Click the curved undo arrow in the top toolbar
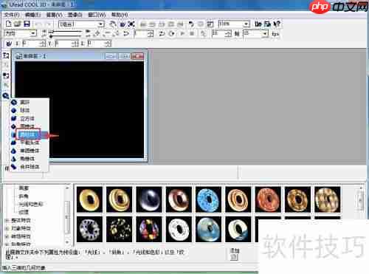Viewport: 369px width, 274px height. point(191,24)
